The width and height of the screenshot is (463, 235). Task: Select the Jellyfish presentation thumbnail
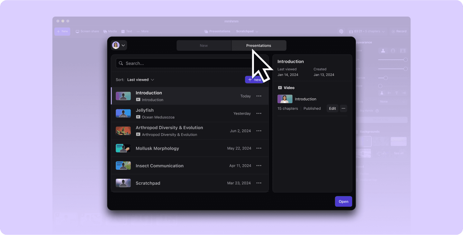(123, 114)
